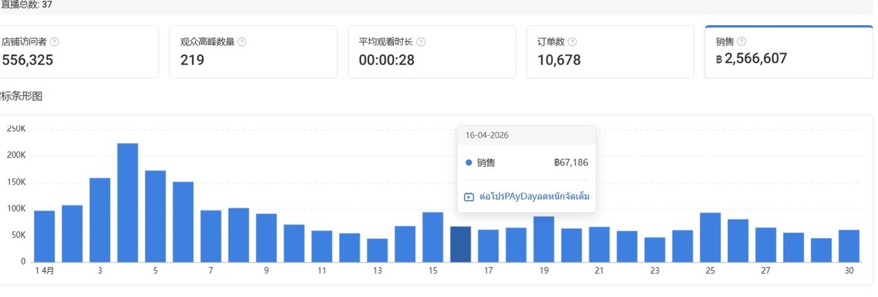Screen dimensions: 878x297
Task: Click the 直播总数: 37 text
Action: [26, 4]
